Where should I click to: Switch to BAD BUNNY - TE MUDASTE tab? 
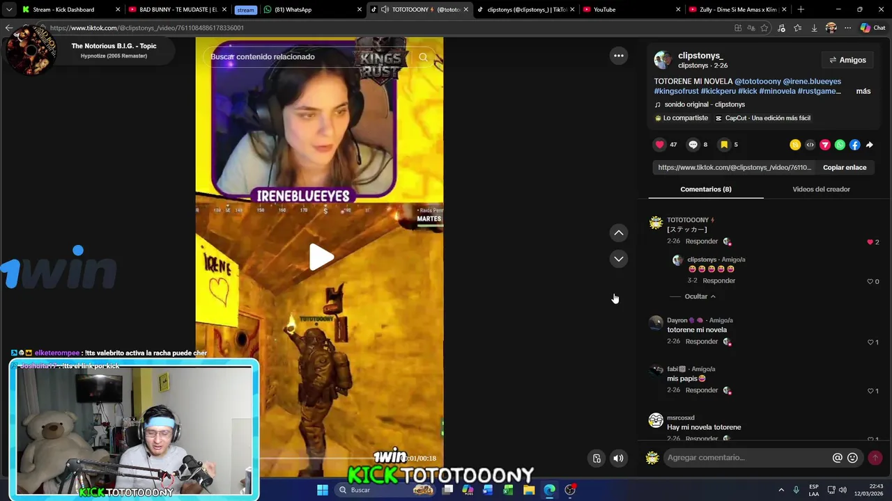pyautogui.click(x=178, y=10)
